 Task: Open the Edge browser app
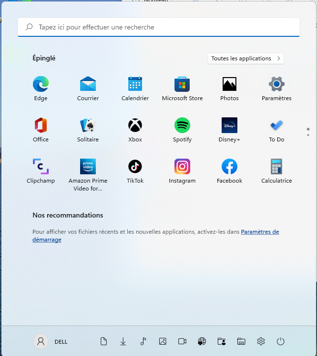(41, 88)
